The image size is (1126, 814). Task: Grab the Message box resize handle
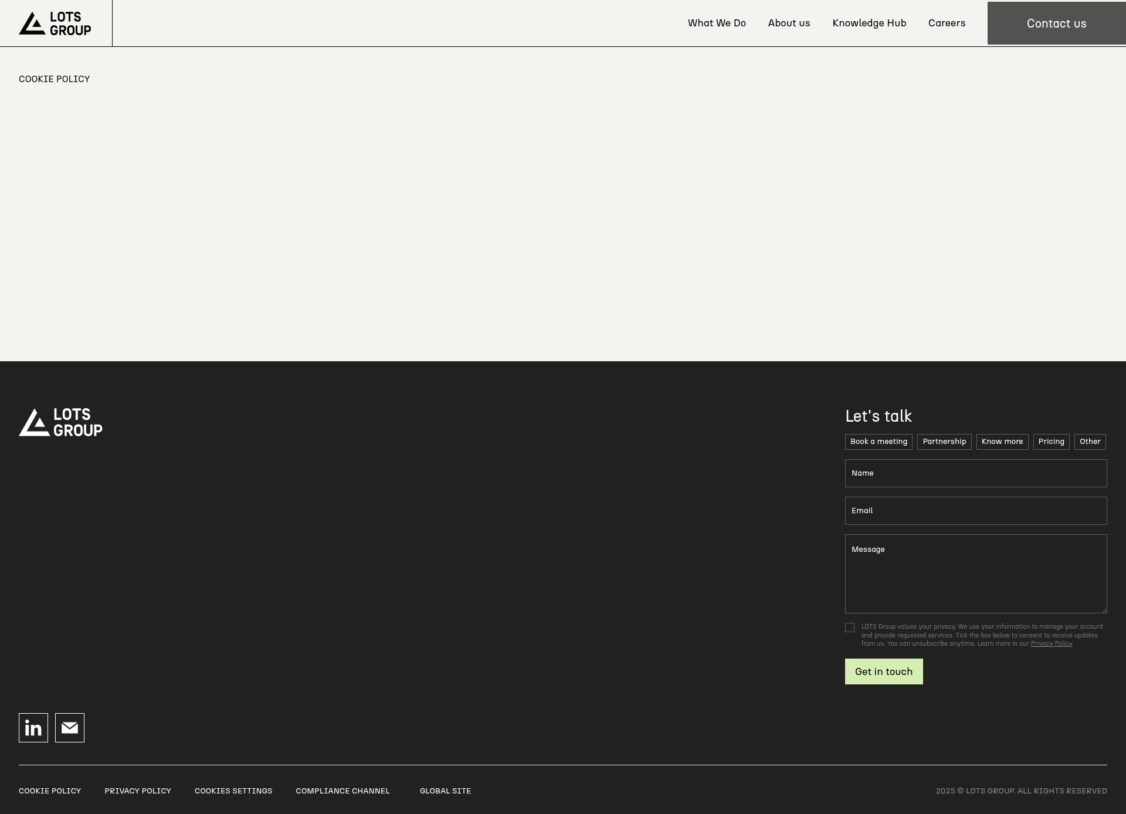pyautogui.click(x=1104, y=610)
